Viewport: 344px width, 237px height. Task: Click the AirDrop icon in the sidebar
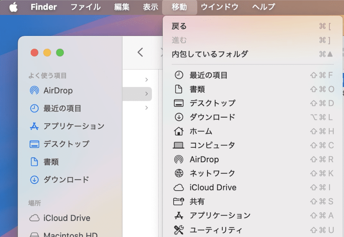34,90
